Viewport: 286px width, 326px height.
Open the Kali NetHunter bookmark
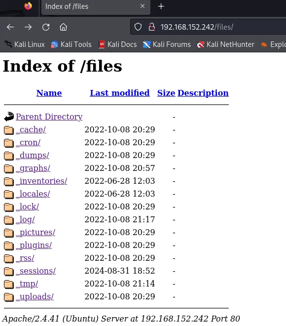pos(225,44)
